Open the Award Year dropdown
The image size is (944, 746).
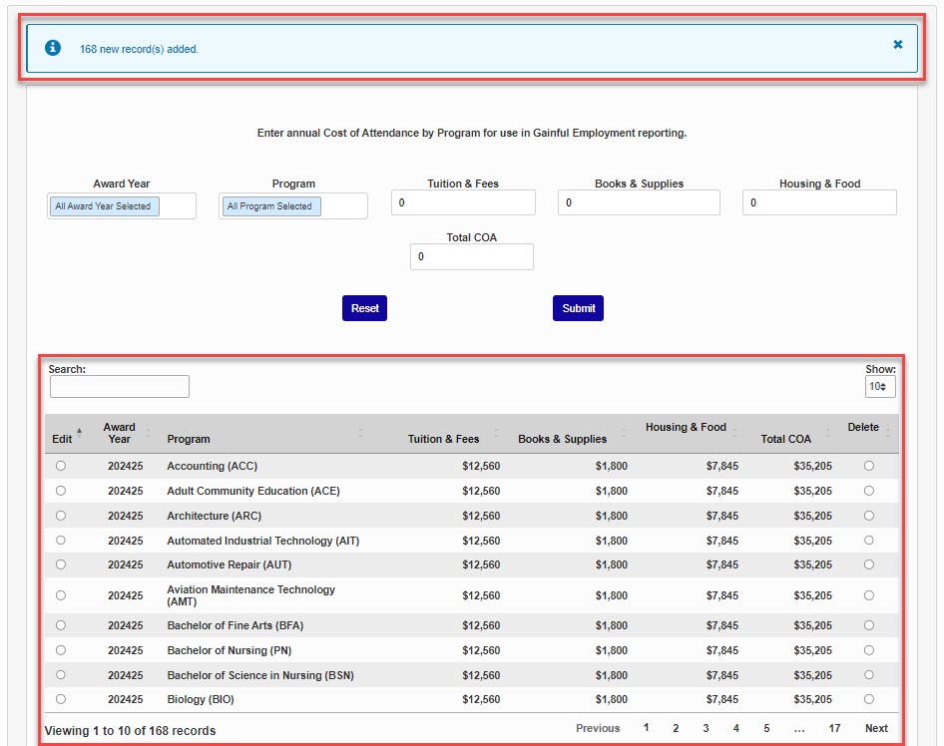coord(121,206)
